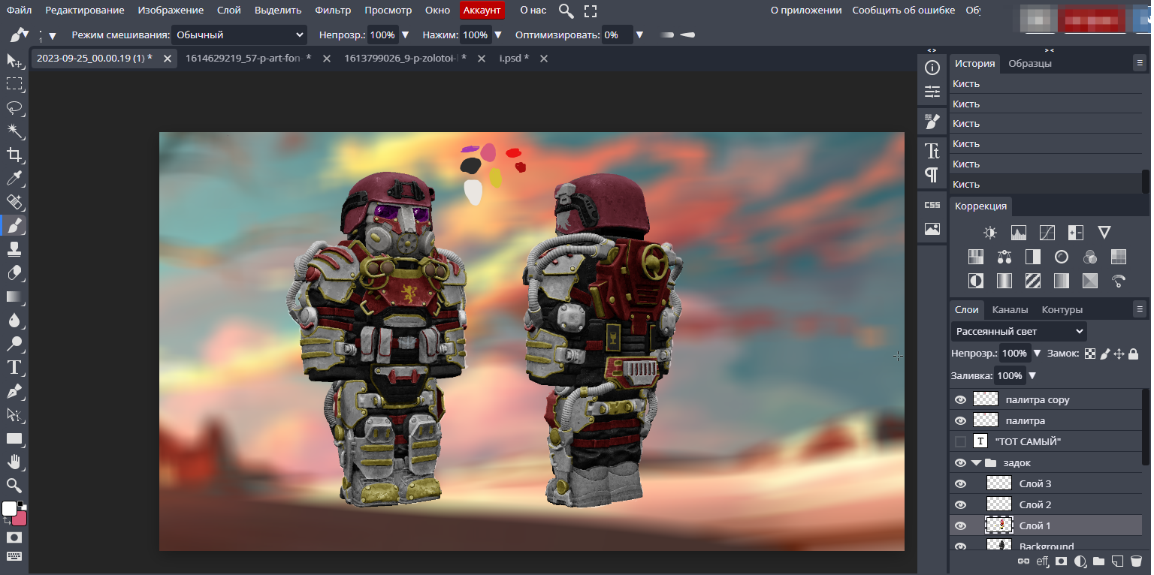Select the Rectangle shape tool
This screenshot has width=1154, height=575.
click(14, 438)
